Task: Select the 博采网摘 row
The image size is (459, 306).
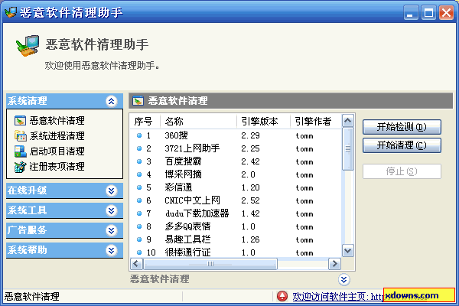Action: click(236, 174)
